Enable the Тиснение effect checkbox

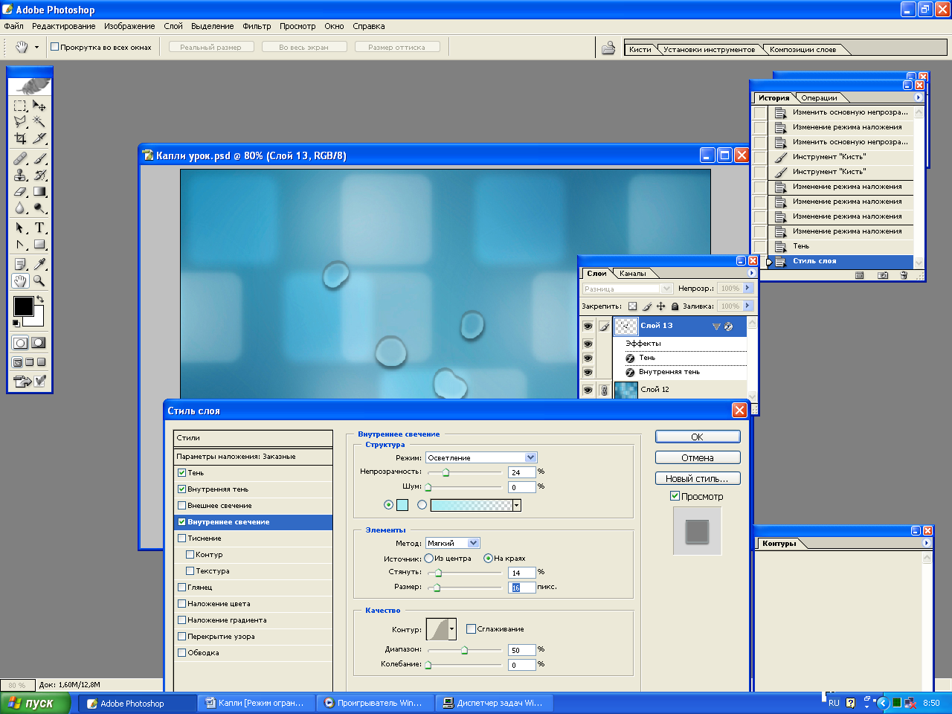click(182, 538)
